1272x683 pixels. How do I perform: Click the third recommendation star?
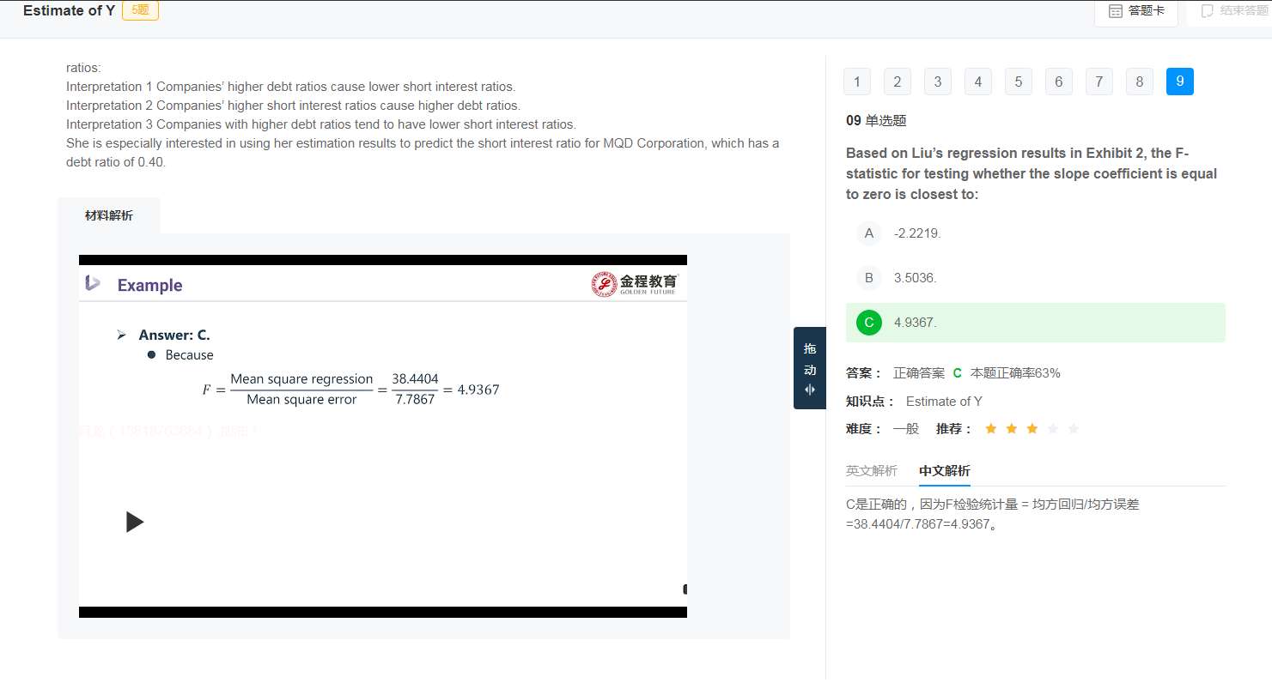point(1032,429)
